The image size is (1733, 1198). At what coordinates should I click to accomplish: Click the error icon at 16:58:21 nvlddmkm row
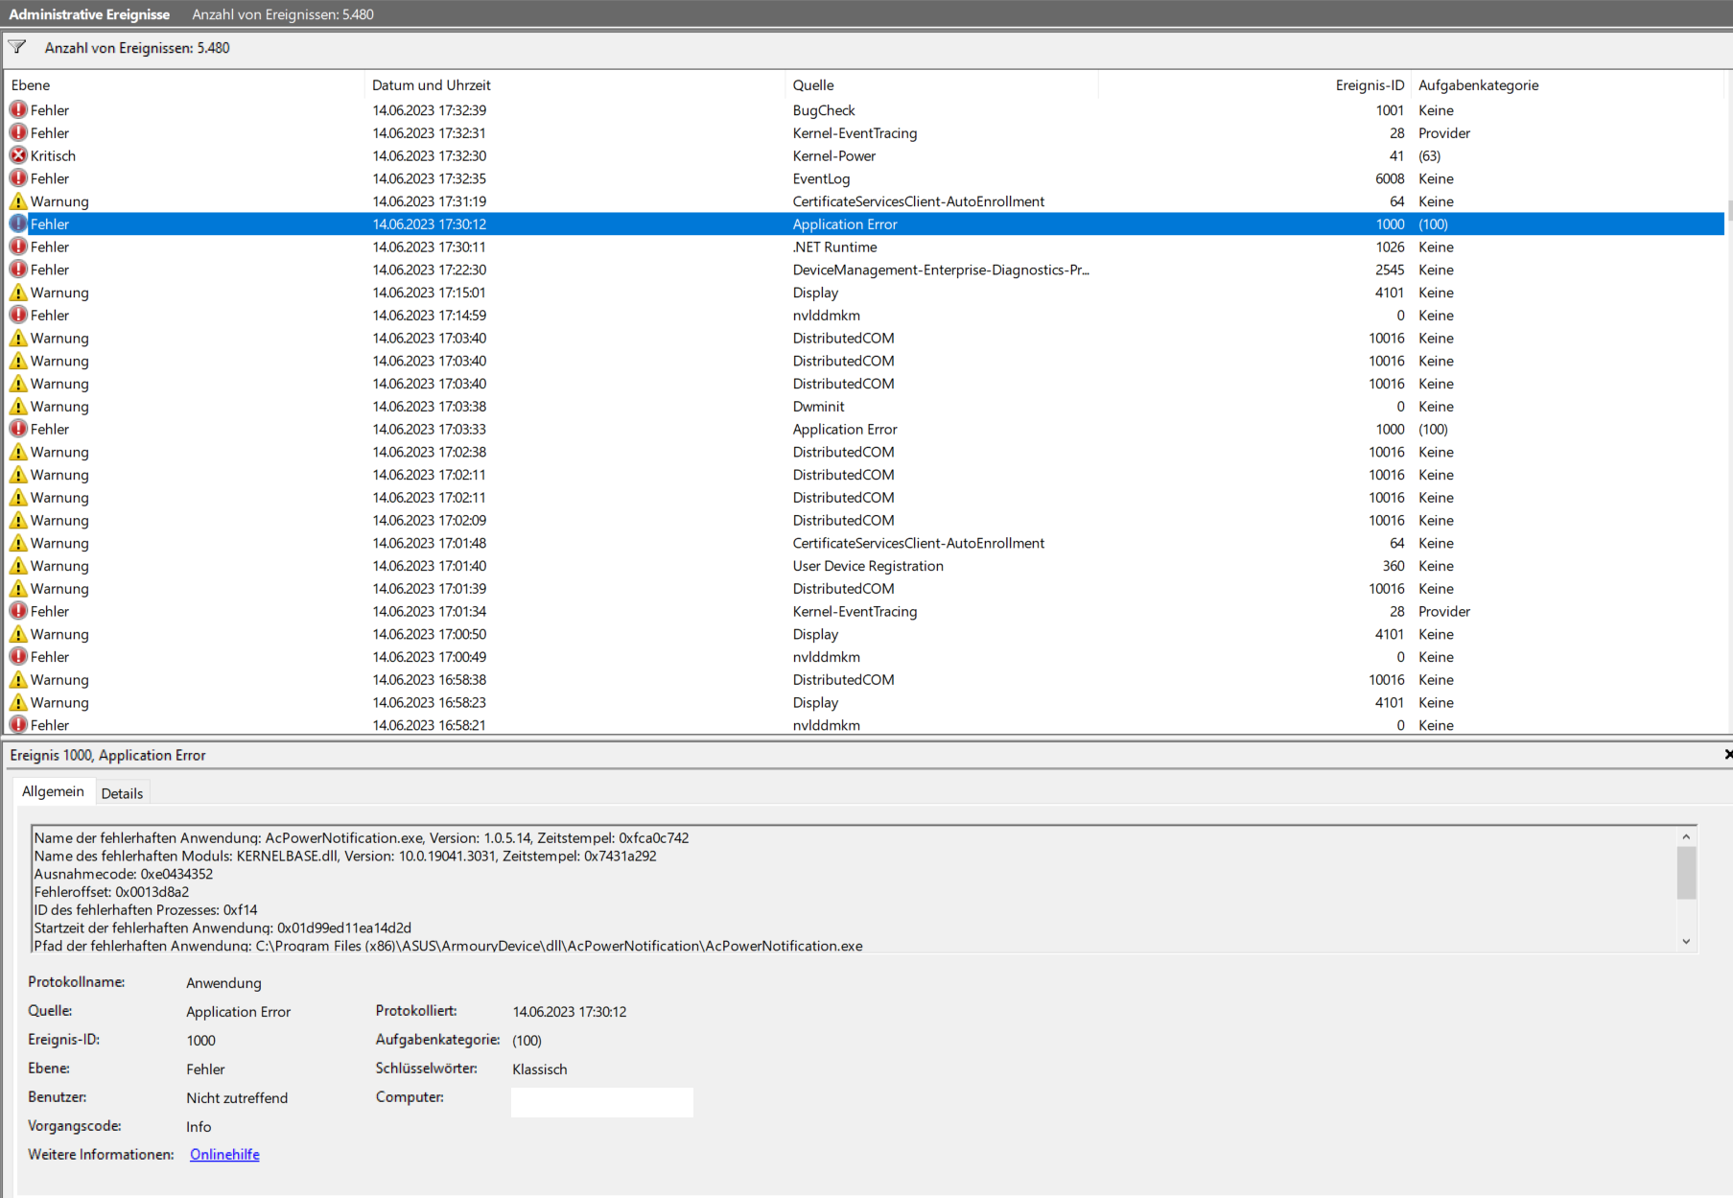pyautogui.click(x=18, y=725)
